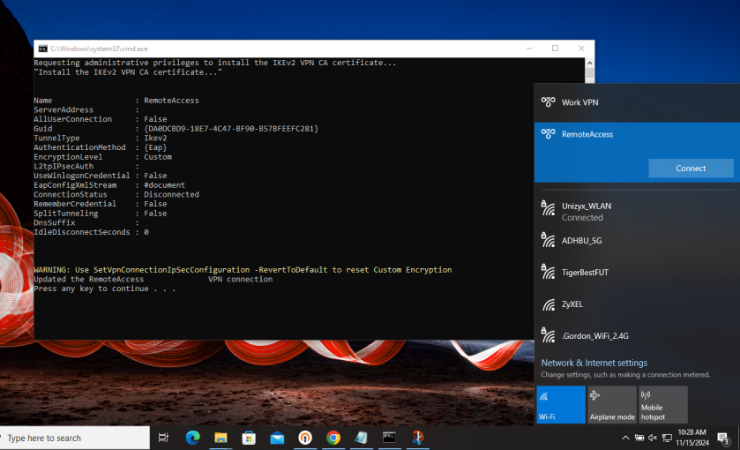The image size is (740, 450).
Task: Open Microsoft Store from the taskbar
Action: coord(249,438)
